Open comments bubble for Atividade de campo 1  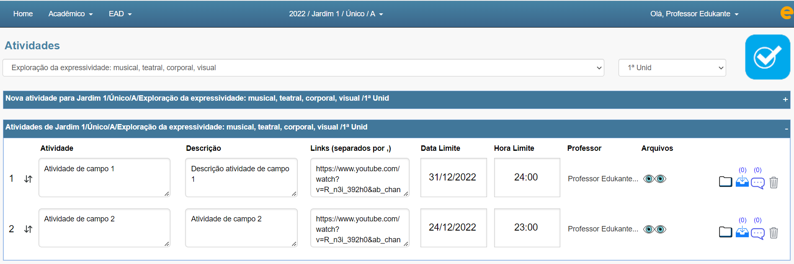(758, 183)
